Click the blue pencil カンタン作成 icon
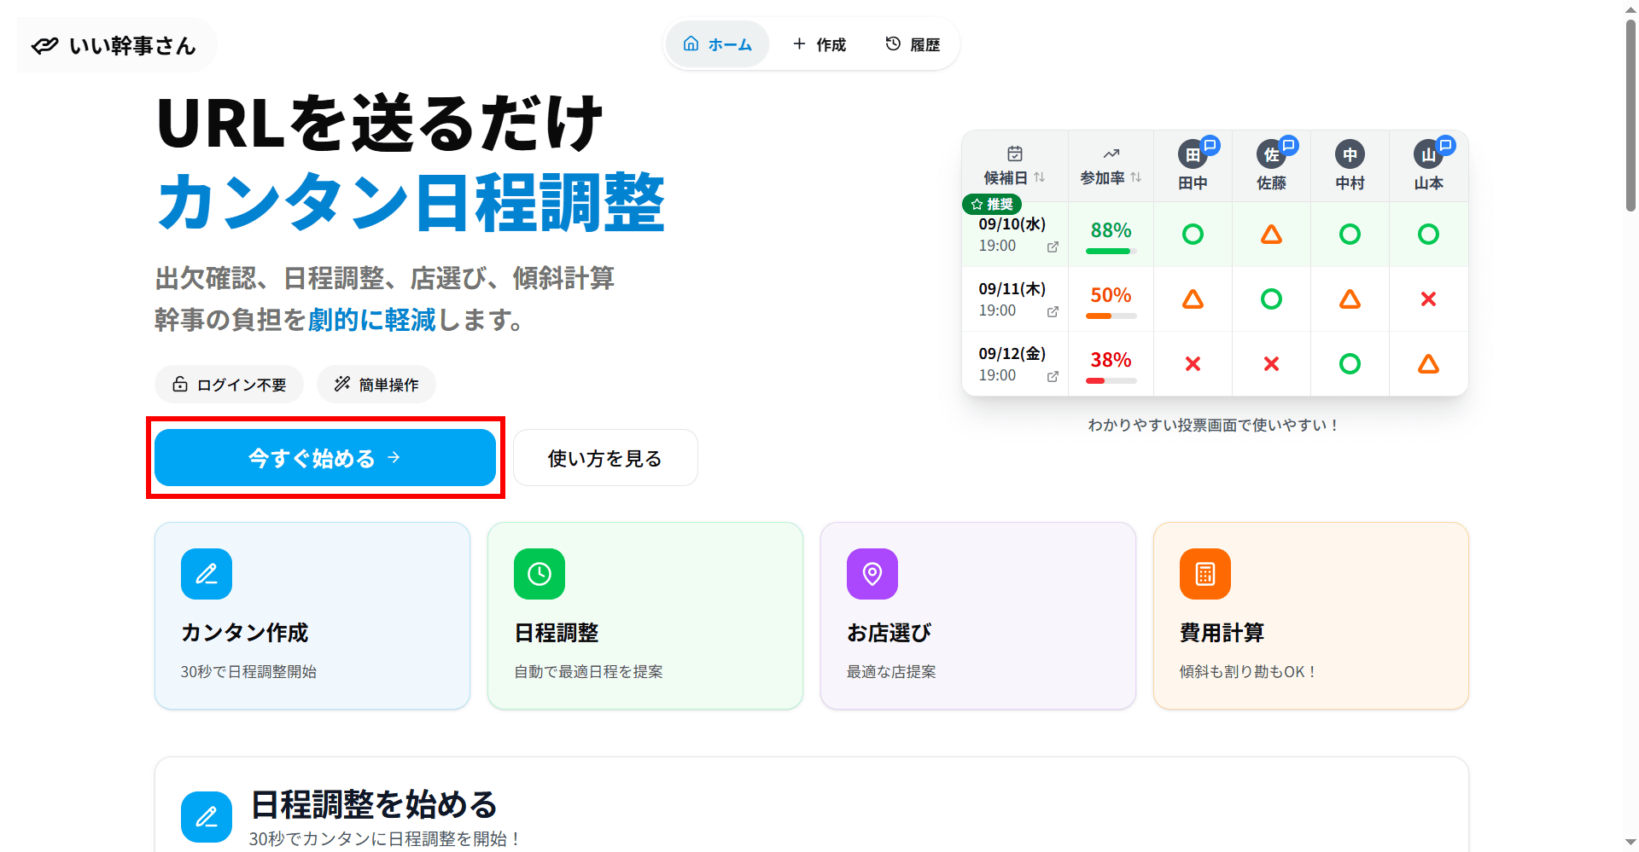This screenshot has width=1639, height=852. pos(207,574)
